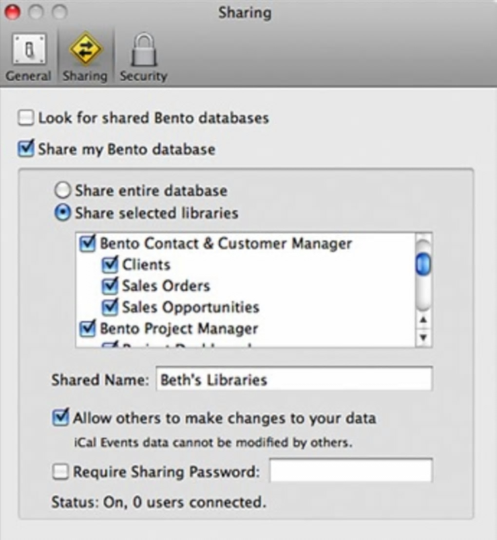Uncheck Bento Project Manager library
497x540 pixels.
tap(88, 329)
